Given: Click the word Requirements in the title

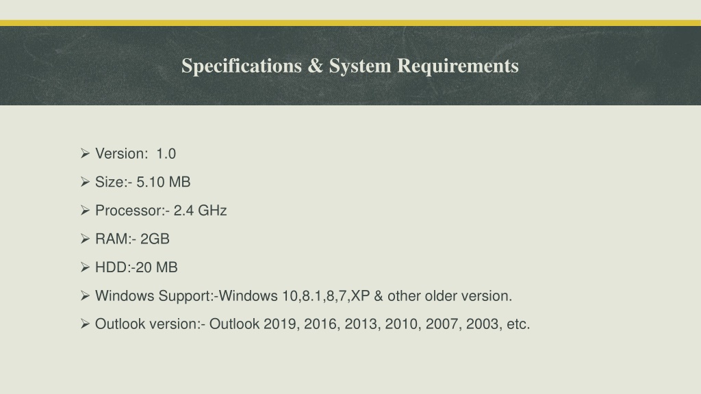Looking at the screenshot, I should (458, 66).
